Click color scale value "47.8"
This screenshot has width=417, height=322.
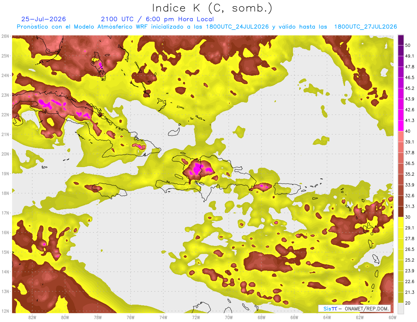tap(410, 67)
